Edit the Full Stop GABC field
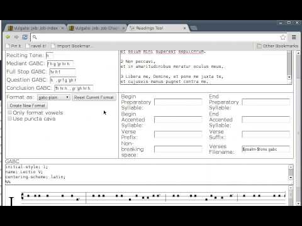 coord(62,72)
